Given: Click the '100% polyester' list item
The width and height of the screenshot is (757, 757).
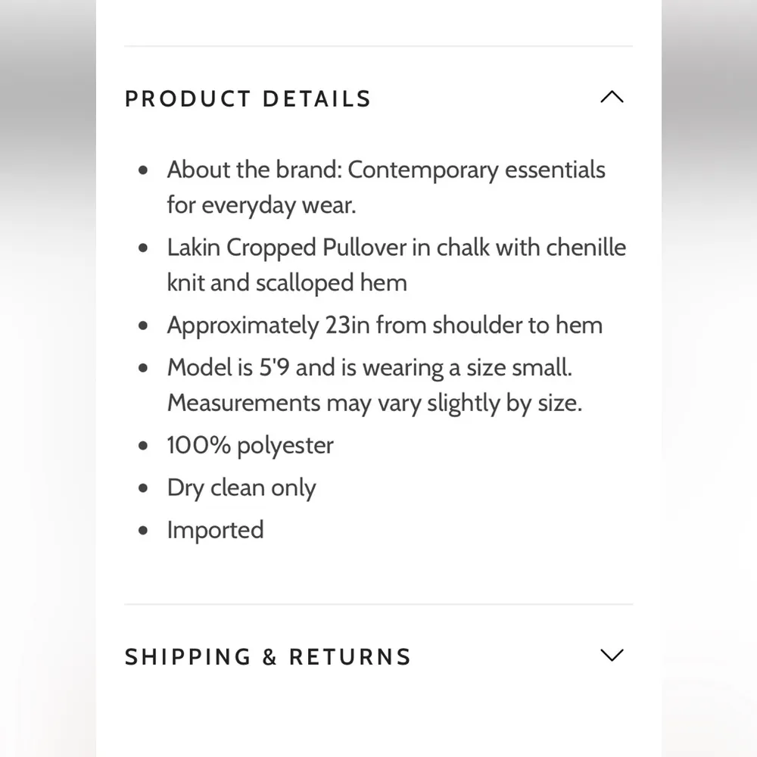Looking at the screenshot, I should (x=250, y=445).
